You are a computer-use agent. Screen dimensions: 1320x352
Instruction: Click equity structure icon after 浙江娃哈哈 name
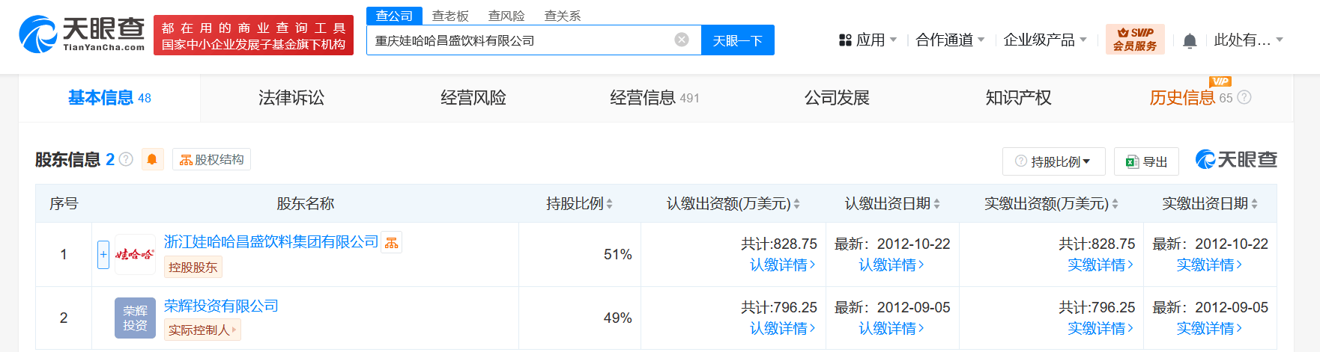[x=392, y=242]
